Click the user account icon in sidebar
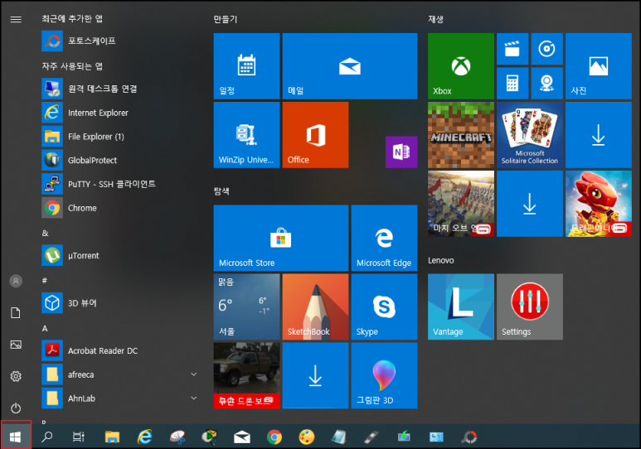This screenshot has height=449, width=641. point(16,281)
